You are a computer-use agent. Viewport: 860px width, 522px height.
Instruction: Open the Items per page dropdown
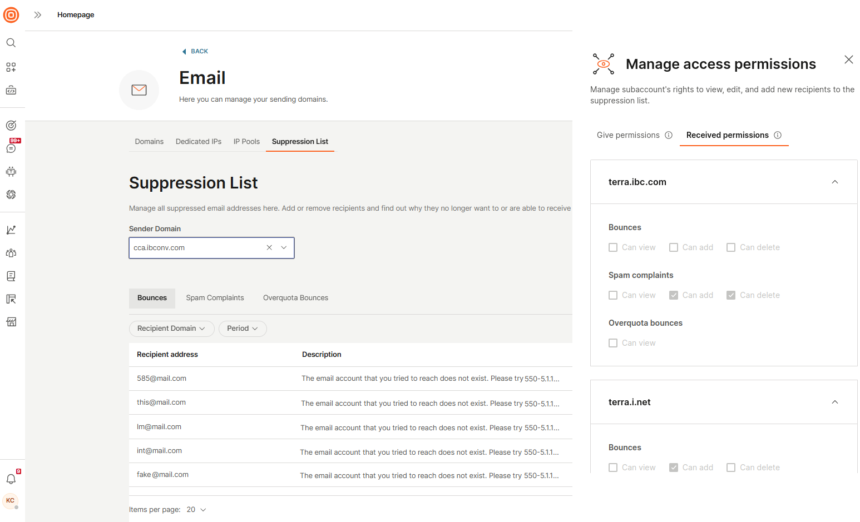click(195, 509)
